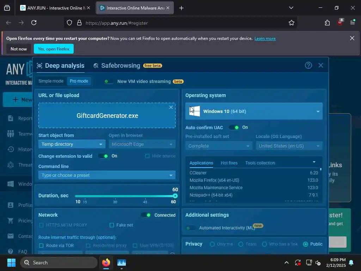This screenshot has width=361, height=271.
Task: Open the Applications tab
Action: pyautogui.click(x=201, y=163)
